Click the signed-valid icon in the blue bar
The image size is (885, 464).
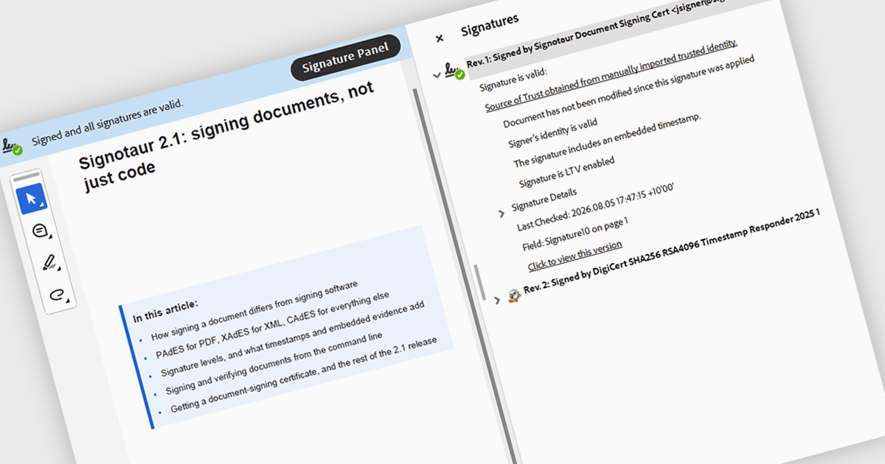11,146
